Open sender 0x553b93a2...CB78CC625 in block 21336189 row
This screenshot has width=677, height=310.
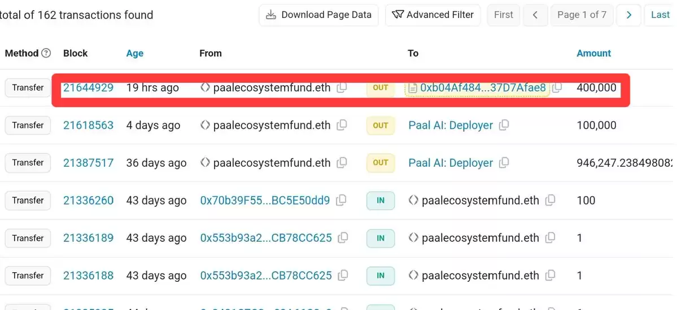(266, 238)
